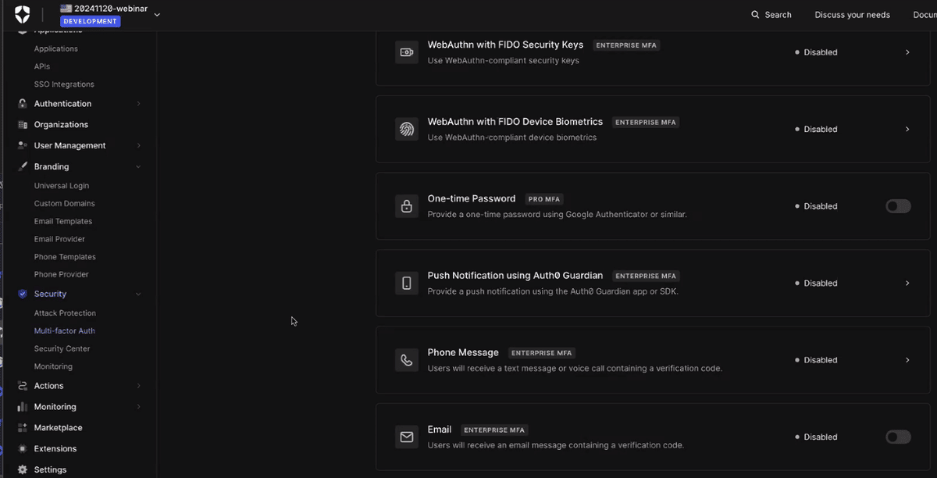Click the One-time Password lock icon
This screenshot has height=478, width=937.
(x=407, y=206)
